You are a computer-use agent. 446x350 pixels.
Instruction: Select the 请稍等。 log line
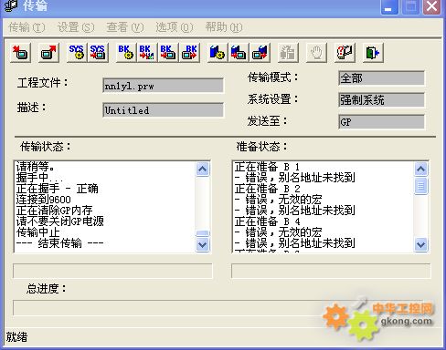point(36,167)
